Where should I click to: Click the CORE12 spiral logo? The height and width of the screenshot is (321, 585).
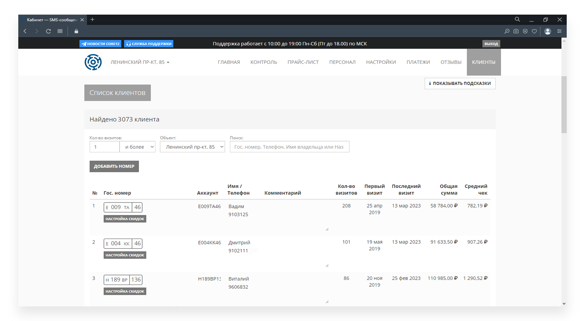93,62
